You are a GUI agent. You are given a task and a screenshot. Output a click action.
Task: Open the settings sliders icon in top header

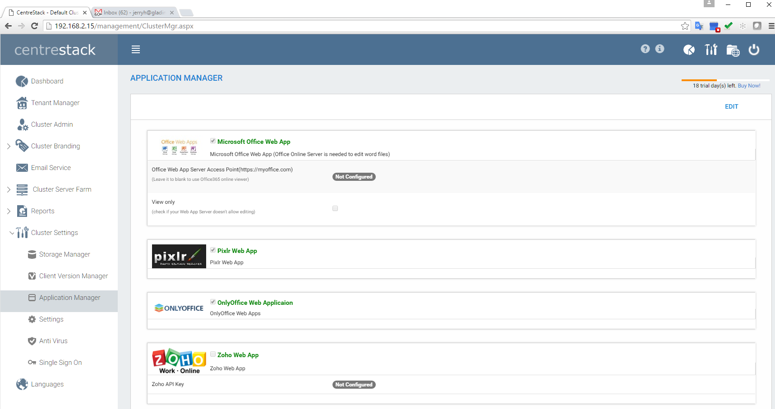pos(711,50)
